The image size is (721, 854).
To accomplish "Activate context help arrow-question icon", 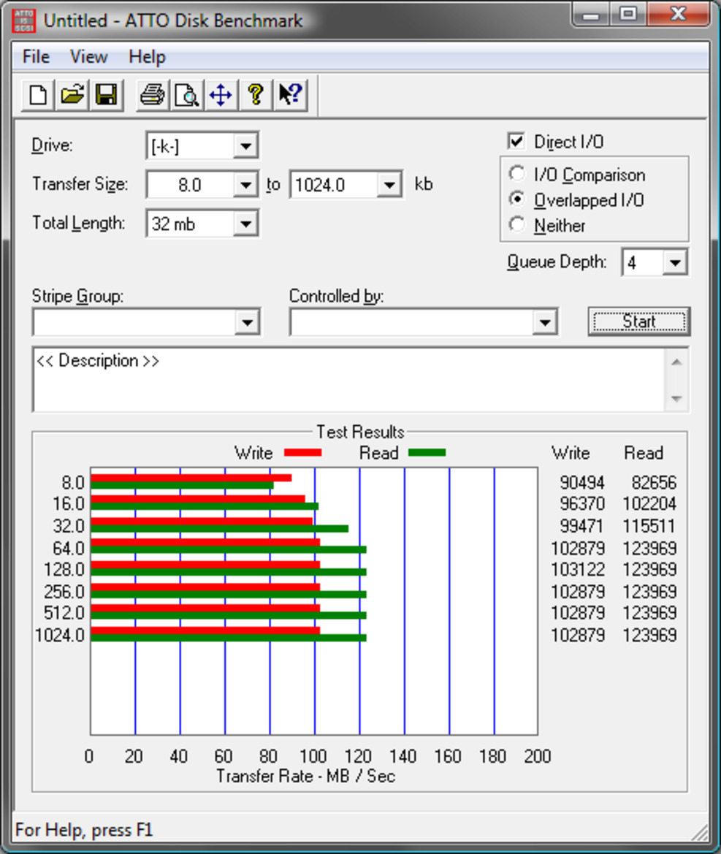I will 290,95.
